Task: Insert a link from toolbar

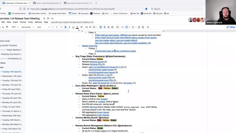Action: pyautogui.click(x=86, y=27)
